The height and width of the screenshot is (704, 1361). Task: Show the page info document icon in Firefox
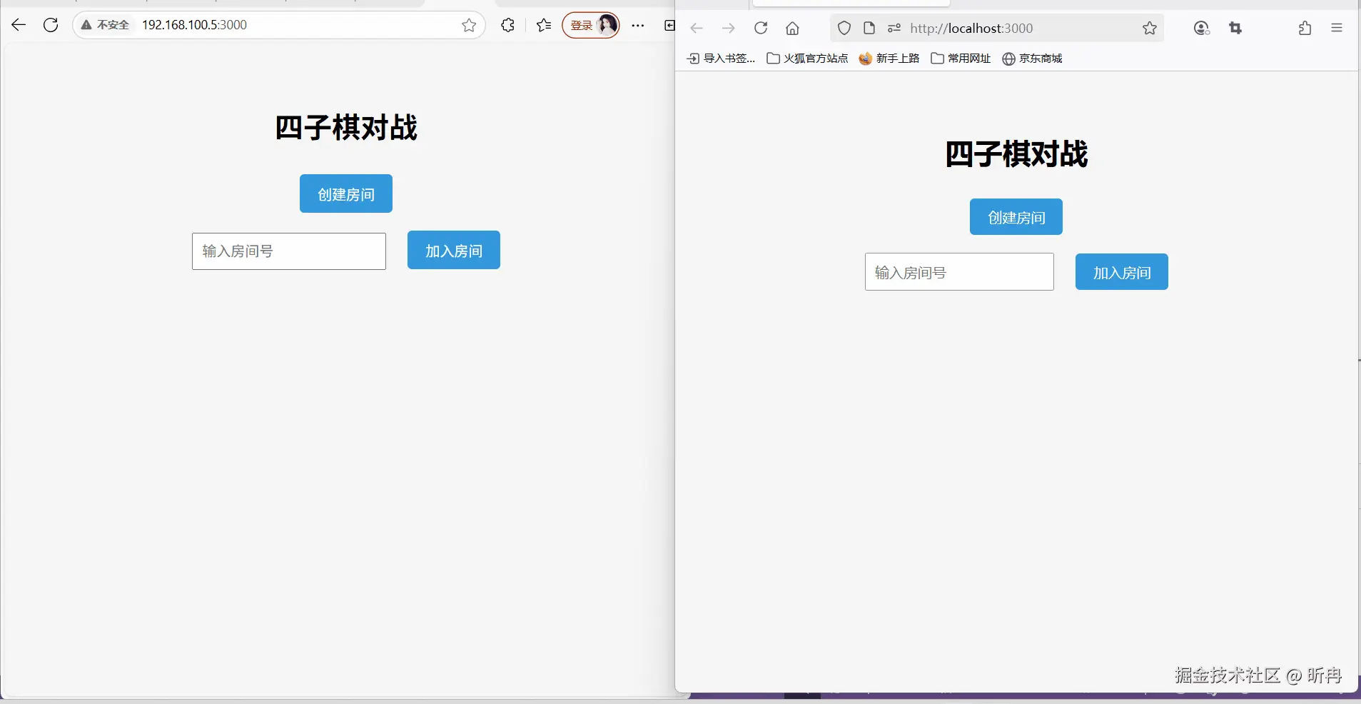869,29
